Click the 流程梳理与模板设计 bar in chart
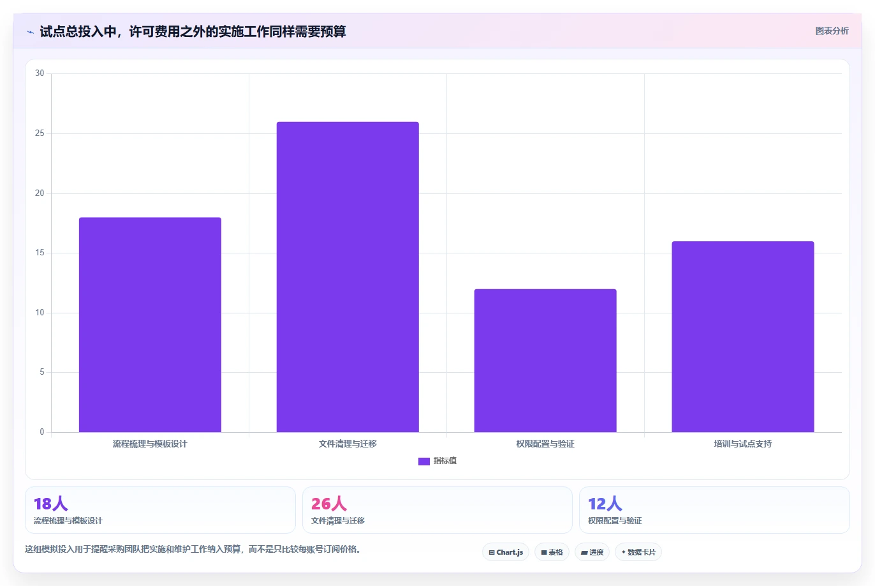Screen dimensions: 875x586 150,325
